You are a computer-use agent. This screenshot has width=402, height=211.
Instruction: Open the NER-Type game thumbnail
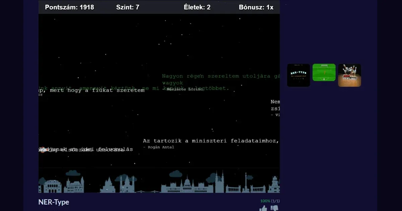[x=298, y=75]
